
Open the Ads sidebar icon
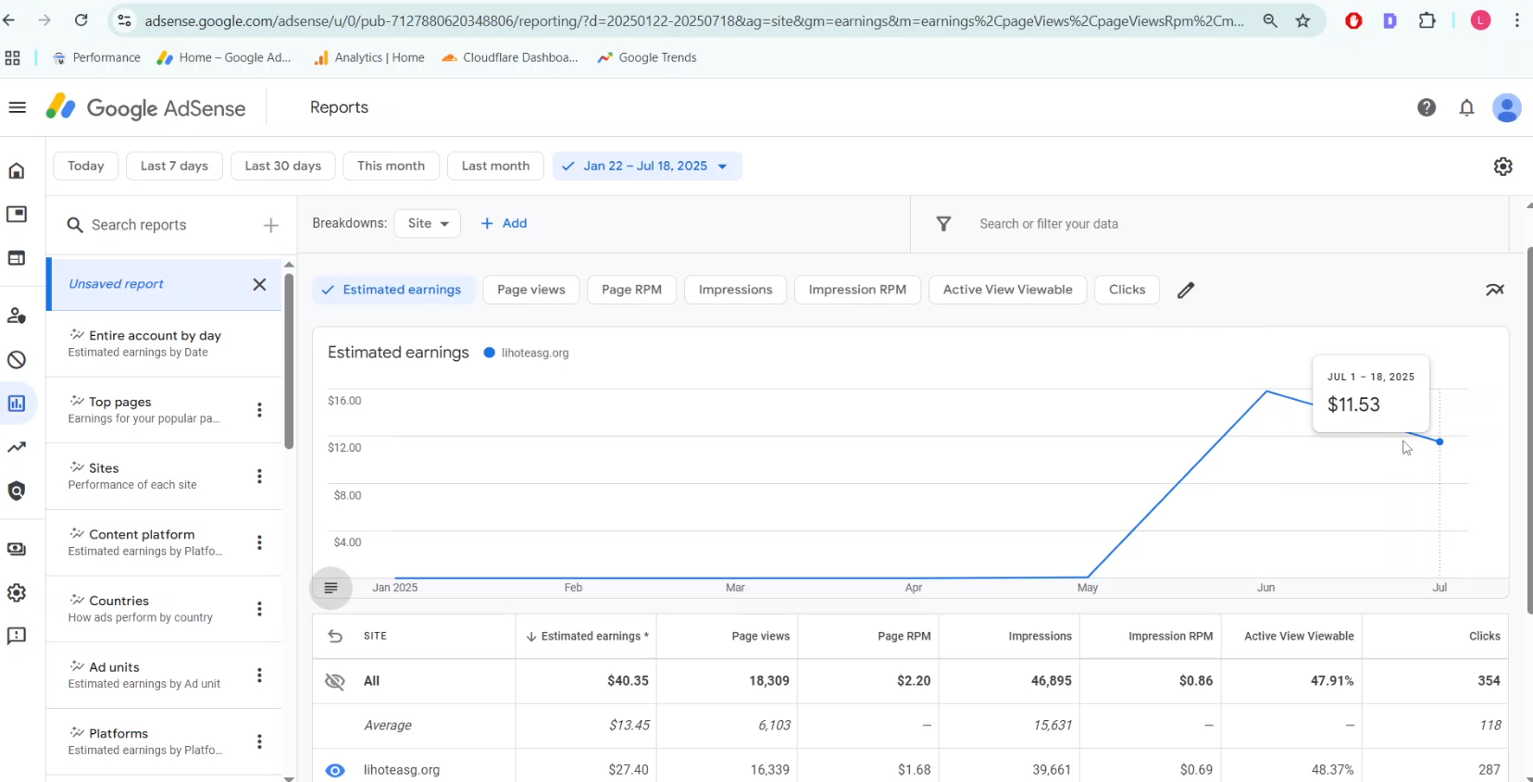[17, 214]
